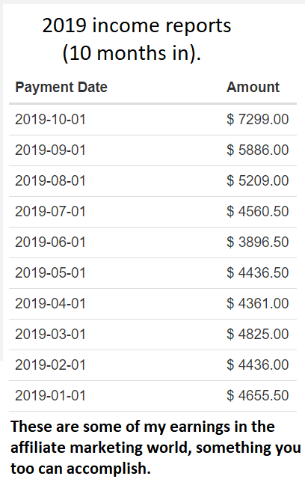Image resolution: width=308 pixels, height=488 pixels.
Task: Select the 2019-08-01 payment date
Action: tap(50, 181)
